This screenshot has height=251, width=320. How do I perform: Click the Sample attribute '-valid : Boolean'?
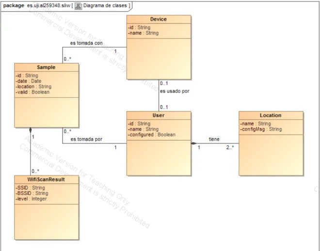pos(32,92)
